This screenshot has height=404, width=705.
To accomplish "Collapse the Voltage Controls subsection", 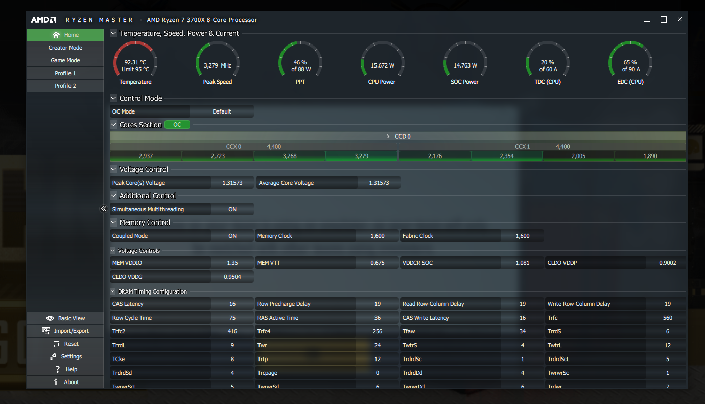I will click(x=113, y=251).
